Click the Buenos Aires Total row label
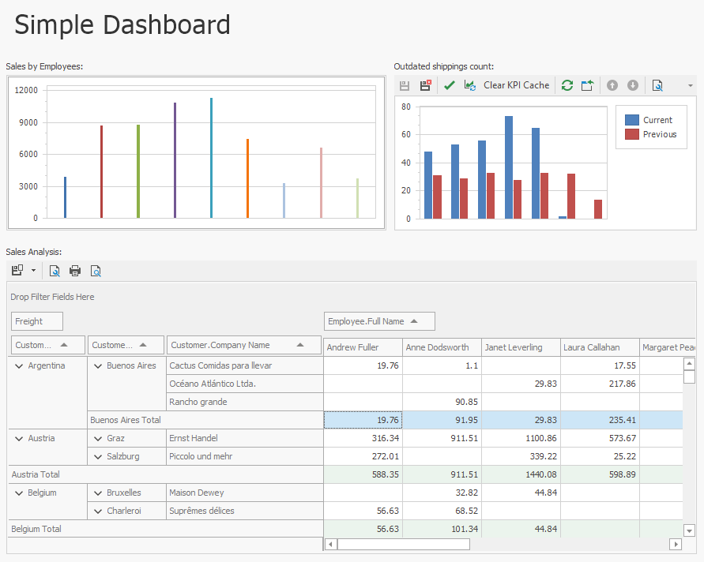Viewport: 704px width, 562px height. click(x=205, y=420)
